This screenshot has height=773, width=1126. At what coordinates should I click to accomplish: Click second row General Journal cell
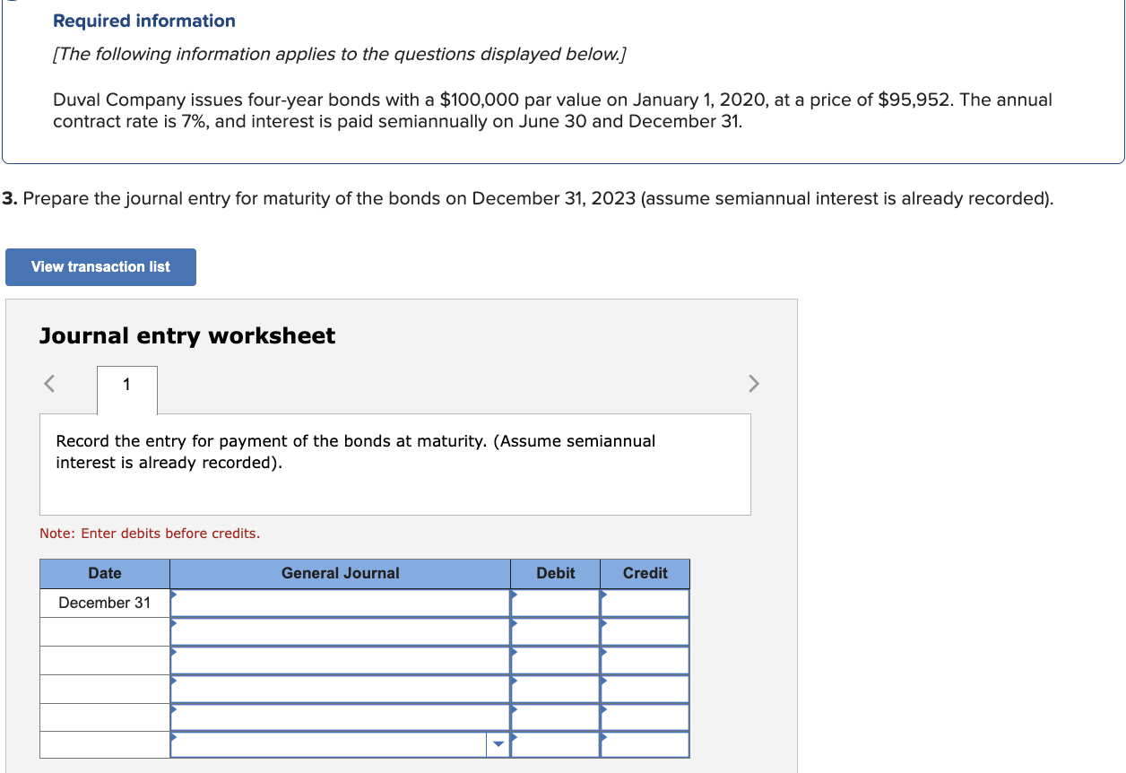point(340,631)
